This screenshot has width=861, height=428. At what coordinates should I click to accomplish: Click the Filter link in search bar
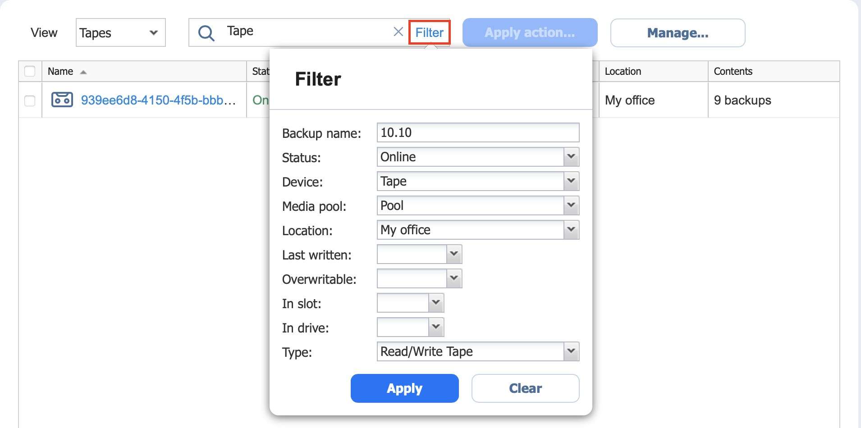[429, 32]
